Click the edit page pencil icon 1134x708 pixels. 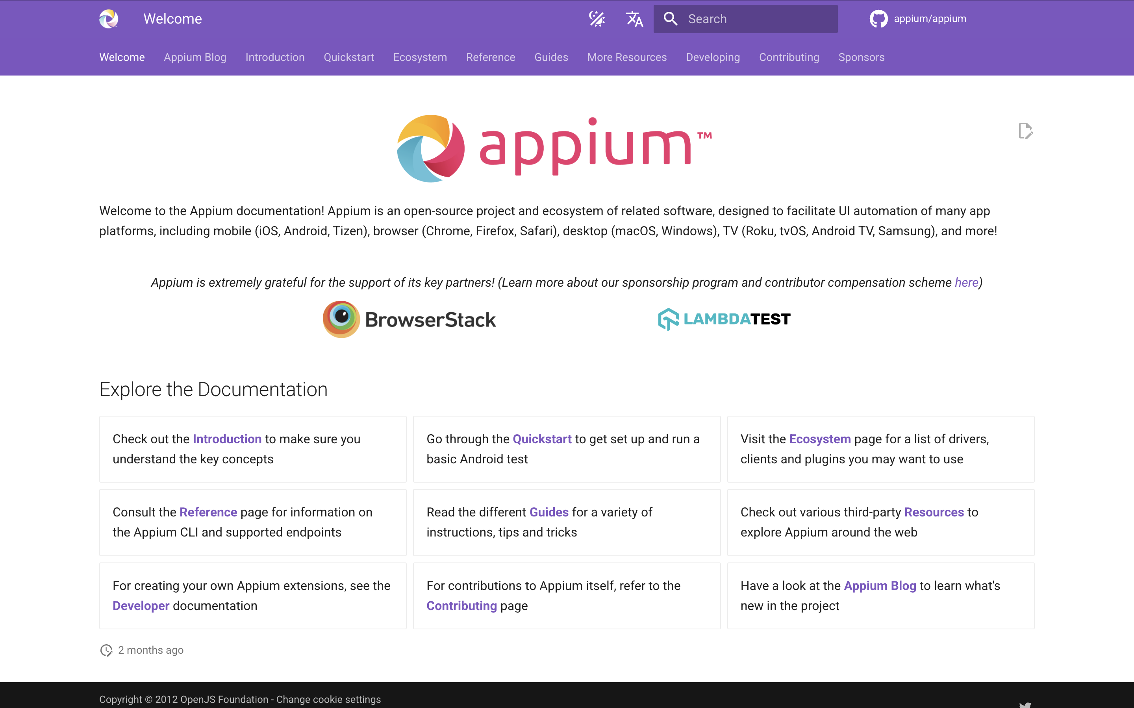click(1026, 131)
